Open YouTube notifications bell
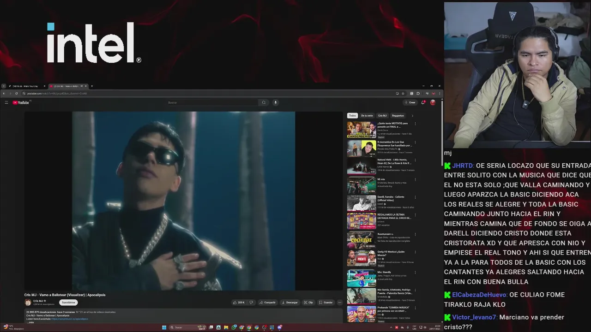The width and height of the screenshot is (591, 332). pyautogui.click(x=422, y=102)
